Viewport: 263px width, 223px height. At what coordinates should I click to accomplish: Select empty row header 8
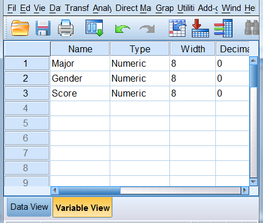(x=27, y=168)
